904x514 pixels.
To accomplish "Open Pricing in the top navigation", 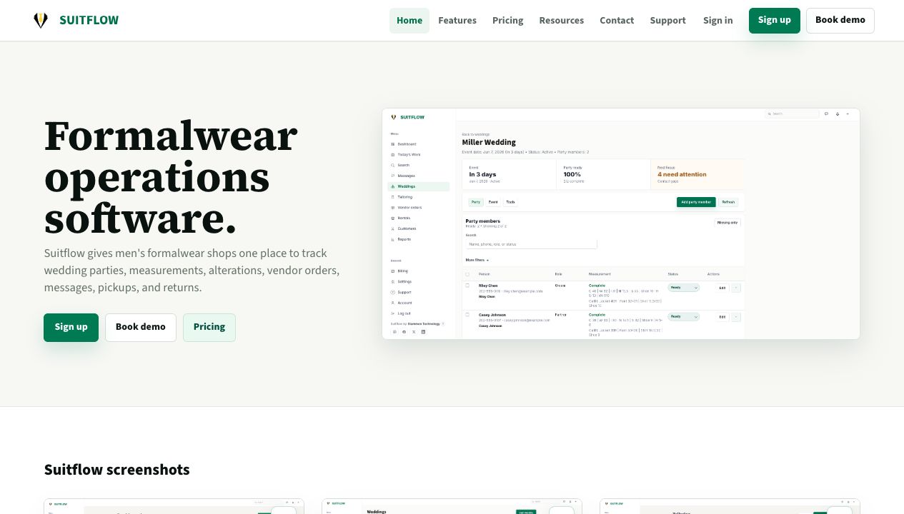I will tap(508, 21).
